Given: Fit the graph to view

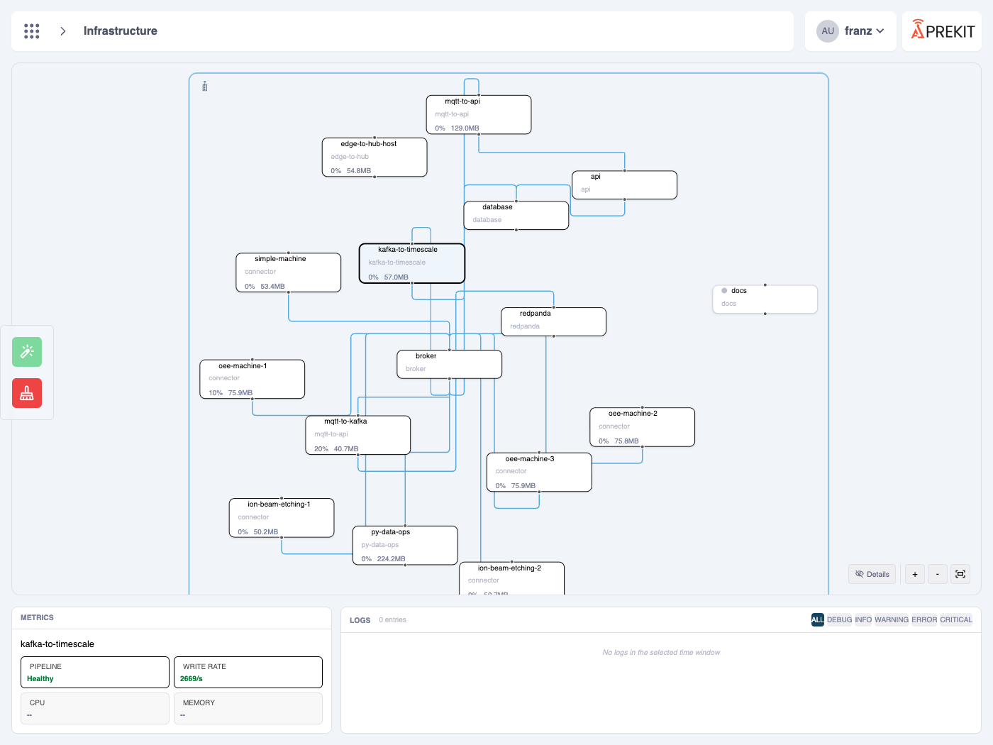Looking at the screenshot, I should click(960, 574).
